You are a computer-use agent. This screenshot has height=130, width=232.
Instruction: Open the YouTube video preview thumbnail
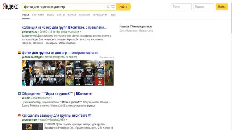(x=32, y=126)
